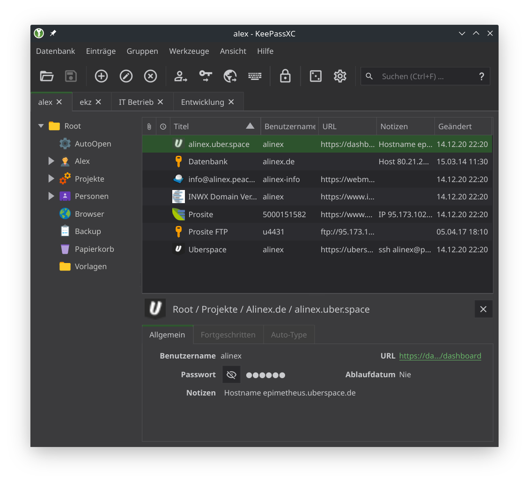Screen dimensions: 529x483
Task: Open the dashboard URL link
Action: (x=440, y=356)
